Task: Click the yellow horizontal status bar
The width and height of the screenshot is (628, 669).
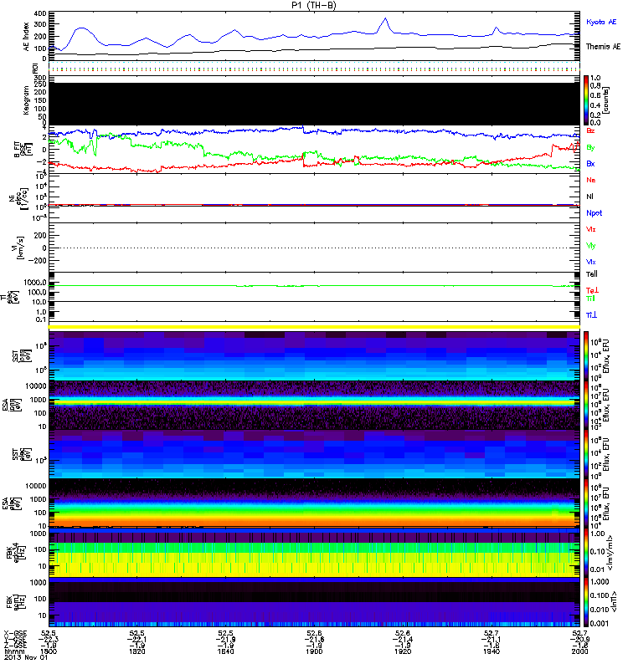Action: click(x=315, y=326)
